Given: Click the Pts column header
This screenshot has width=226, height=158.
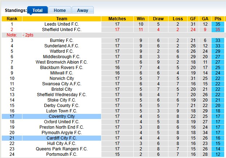Looking at the screenshot, I should (x=218, y=19).
